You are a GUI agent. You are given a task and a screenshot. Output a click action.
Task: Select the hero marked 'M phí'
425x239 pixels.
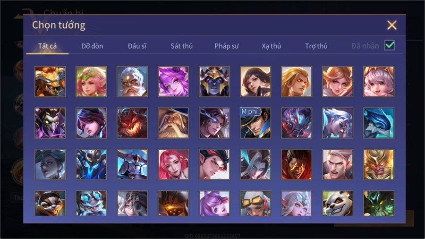[255, 123]
